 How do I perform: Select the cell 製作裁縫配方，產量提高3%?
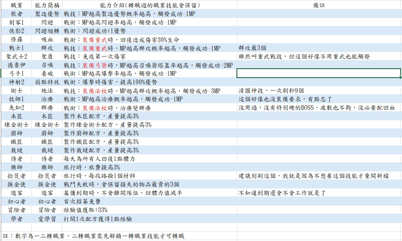pos(149,150)
